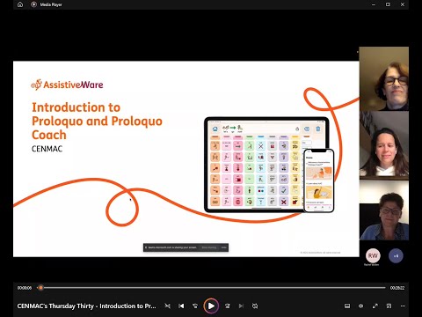
Task: Click the total duration at the seek bar's right
Action: (397, 288)
